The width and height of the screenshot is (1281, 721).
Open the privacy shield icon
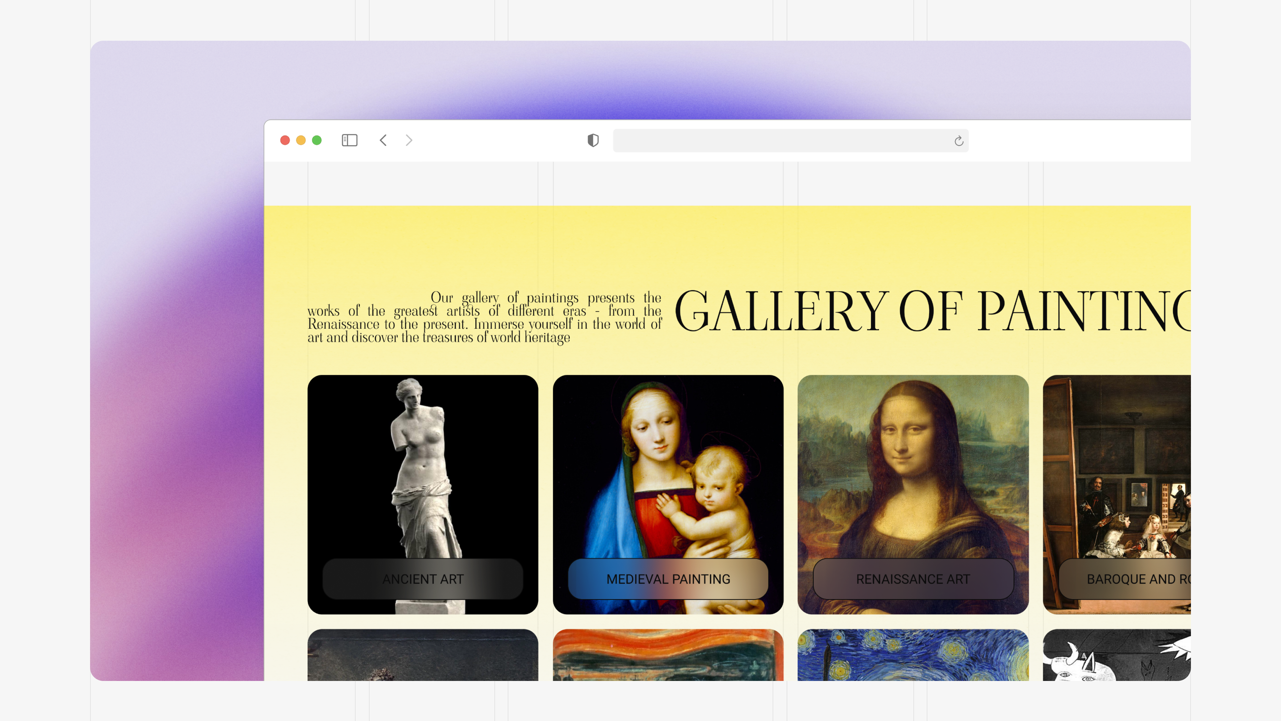coord(593,140)
